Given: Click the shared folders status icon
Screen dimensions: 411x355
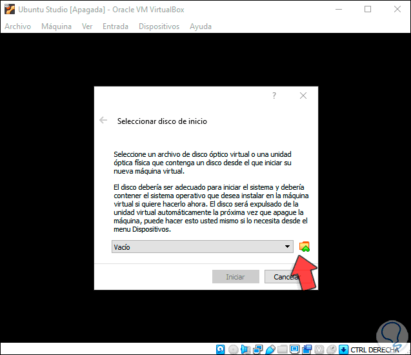Looking at the screenshot, I should (283, 349).
